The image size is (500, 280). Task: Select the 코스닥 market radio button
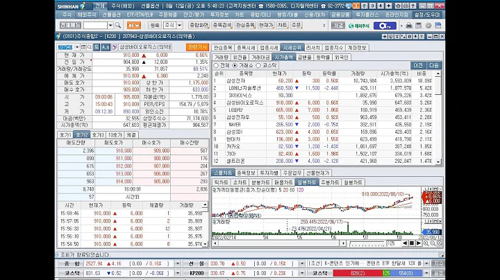pos(258,65)
